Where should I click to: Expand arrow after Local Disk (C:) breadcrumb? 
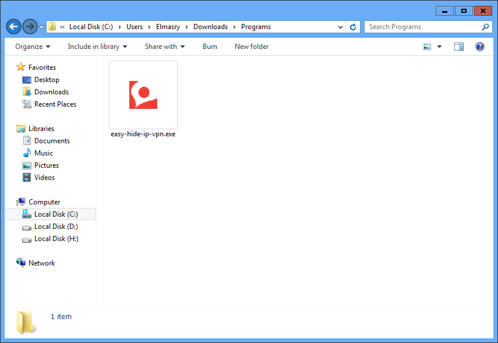[120, 27]
